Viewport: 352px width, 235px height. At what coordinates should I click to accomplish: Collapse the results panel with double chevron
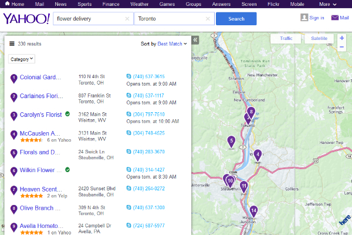(195, 40)
